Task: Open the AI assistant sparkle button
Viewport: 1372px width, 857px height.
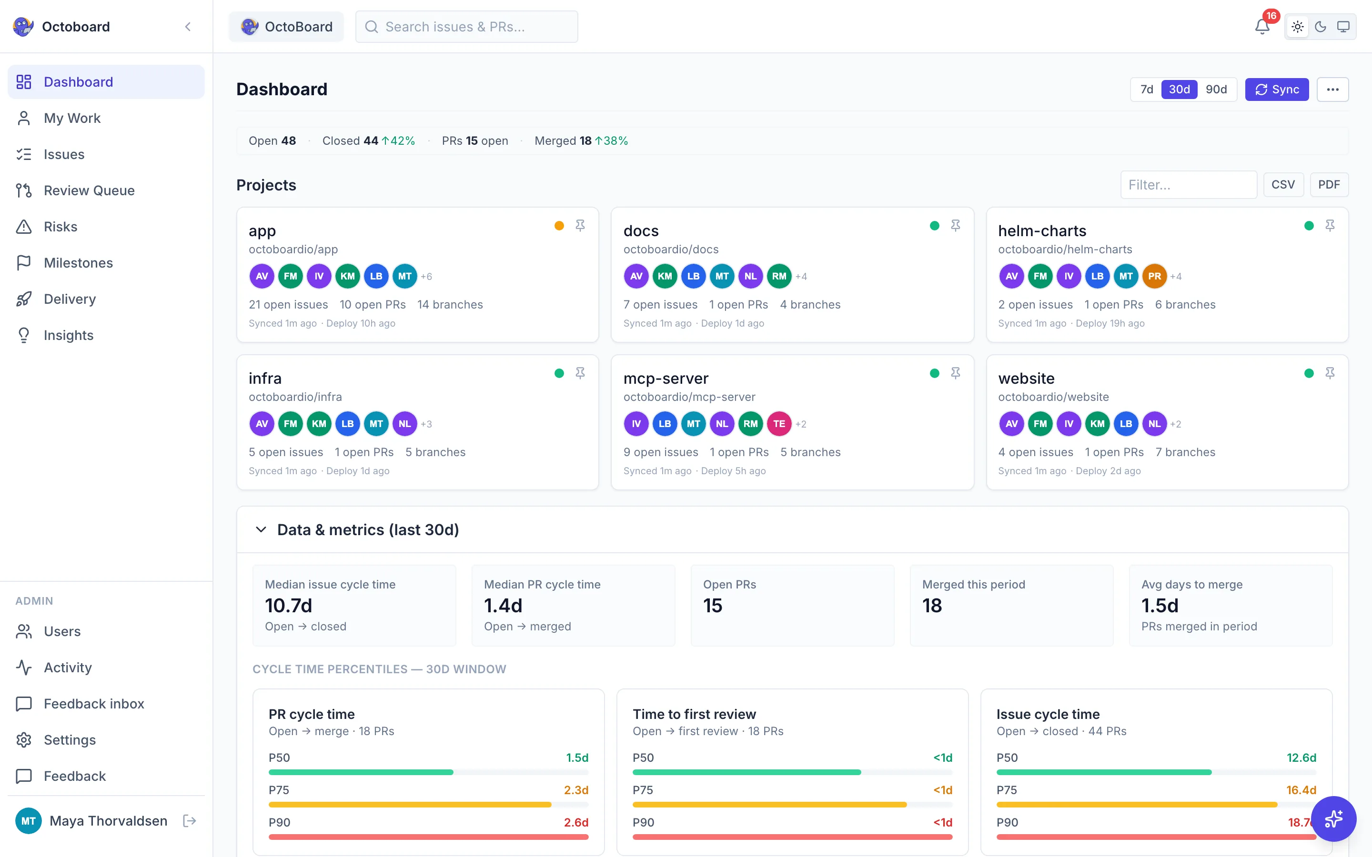Action: point(1333,818)
